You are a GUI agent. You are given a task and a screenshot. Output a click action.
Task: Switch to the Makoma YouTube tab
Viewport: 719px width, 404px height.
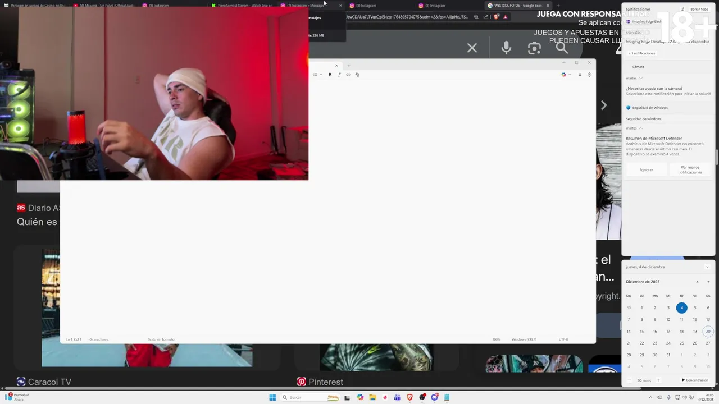pos(104,6)
